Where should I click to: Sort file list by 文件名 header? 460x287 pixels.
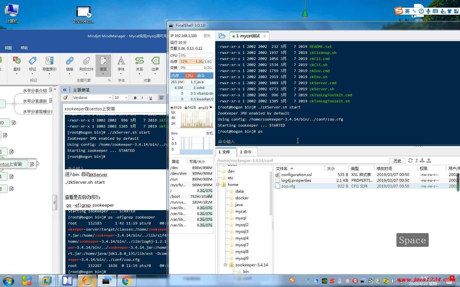299,168
